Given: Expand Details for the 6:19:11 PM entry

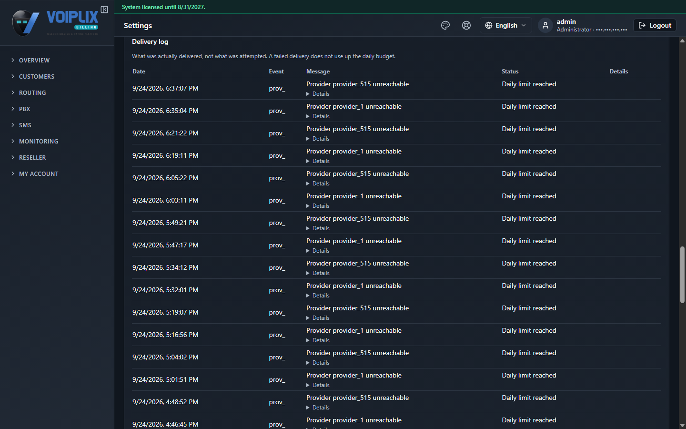Looking at the screenshot, I should coord(318,161).
